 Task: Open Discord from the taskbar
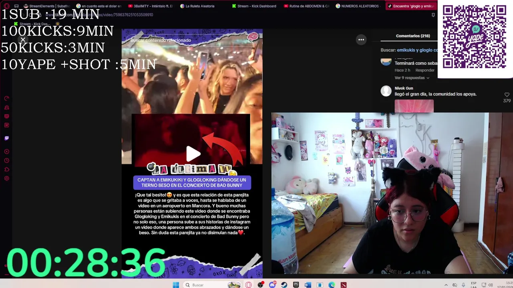tap(273, 285)
